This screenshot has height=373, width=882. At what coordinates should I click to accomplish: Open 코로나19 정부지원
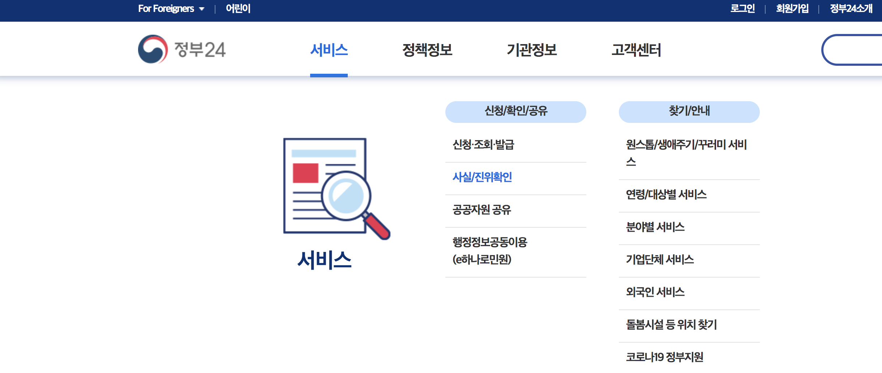[665, 357]
